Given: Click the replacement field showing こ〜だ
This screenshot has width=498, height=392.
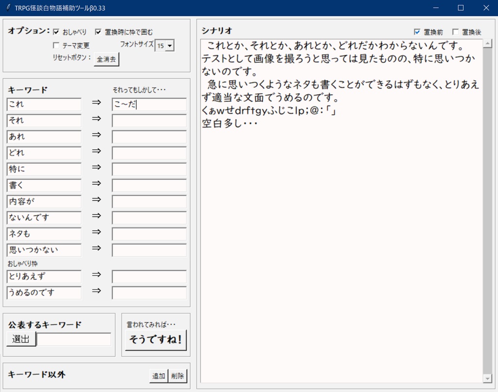Looking at the screenshot, I should (149, 105).
